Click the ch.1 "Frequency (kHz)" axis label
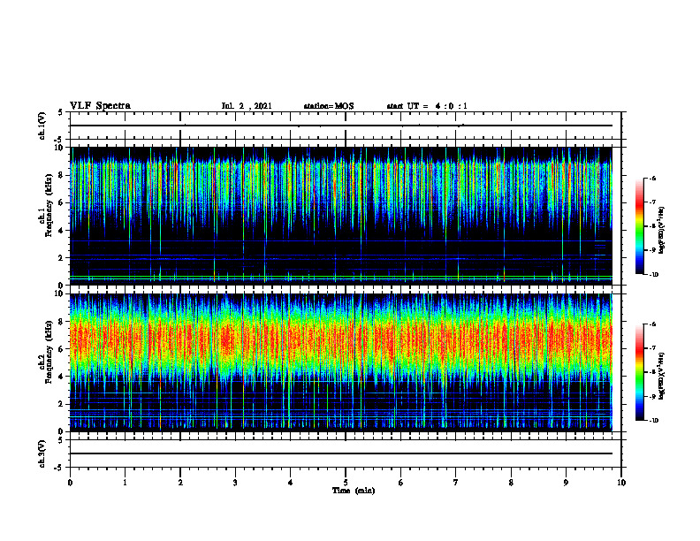 point(49,206)
